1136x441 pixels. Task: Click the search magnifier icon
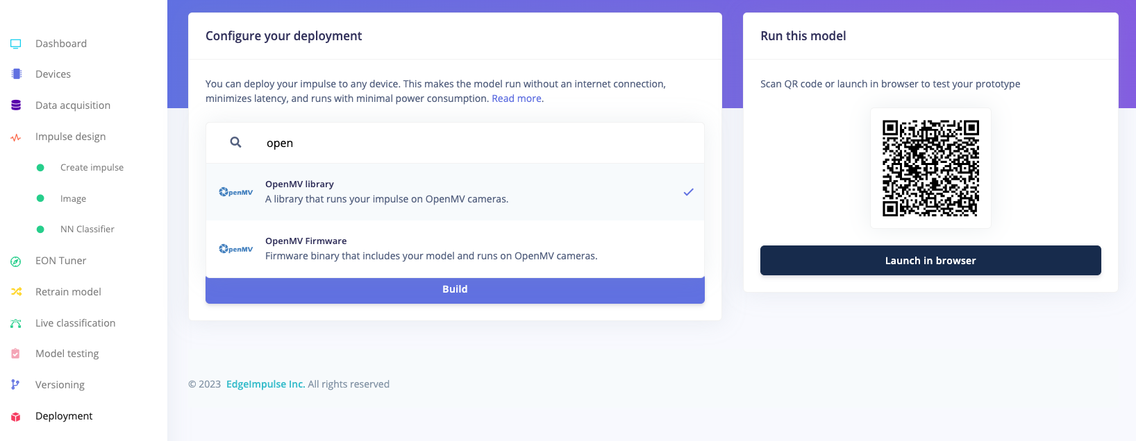(x=236, y=142)
